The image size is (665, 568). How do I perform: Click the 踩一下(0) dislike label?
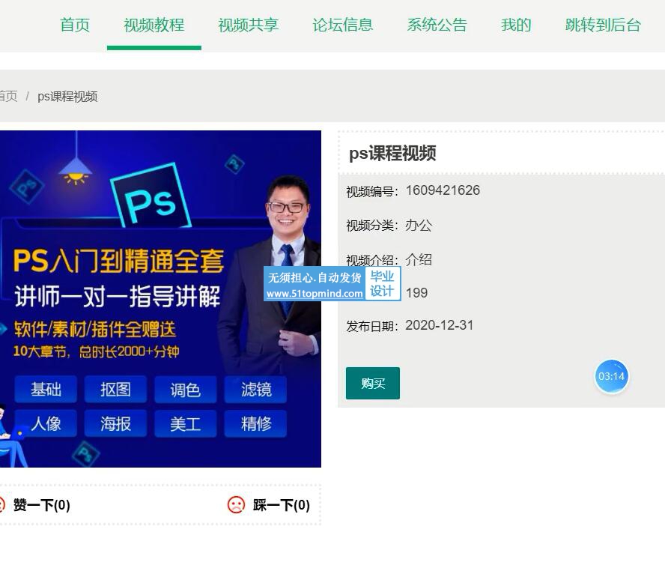tap(281, 505)
